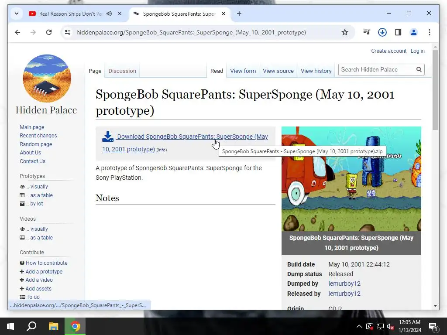Click Log in link
The image size is (447, 335).
click(x=417, y=51)
